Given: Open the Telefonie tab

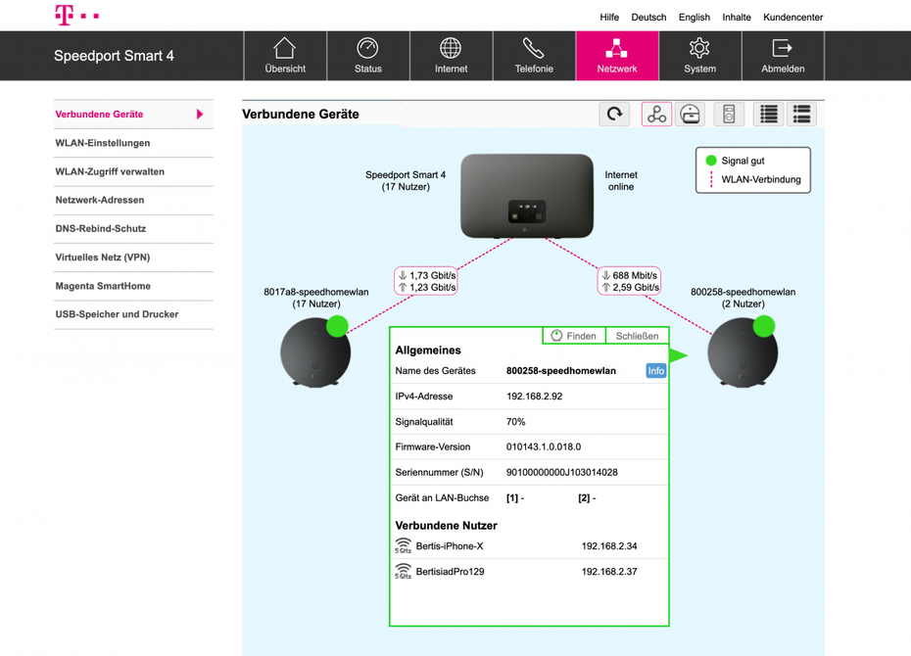Looking at the screenshot, I should [x=534, y=56].
